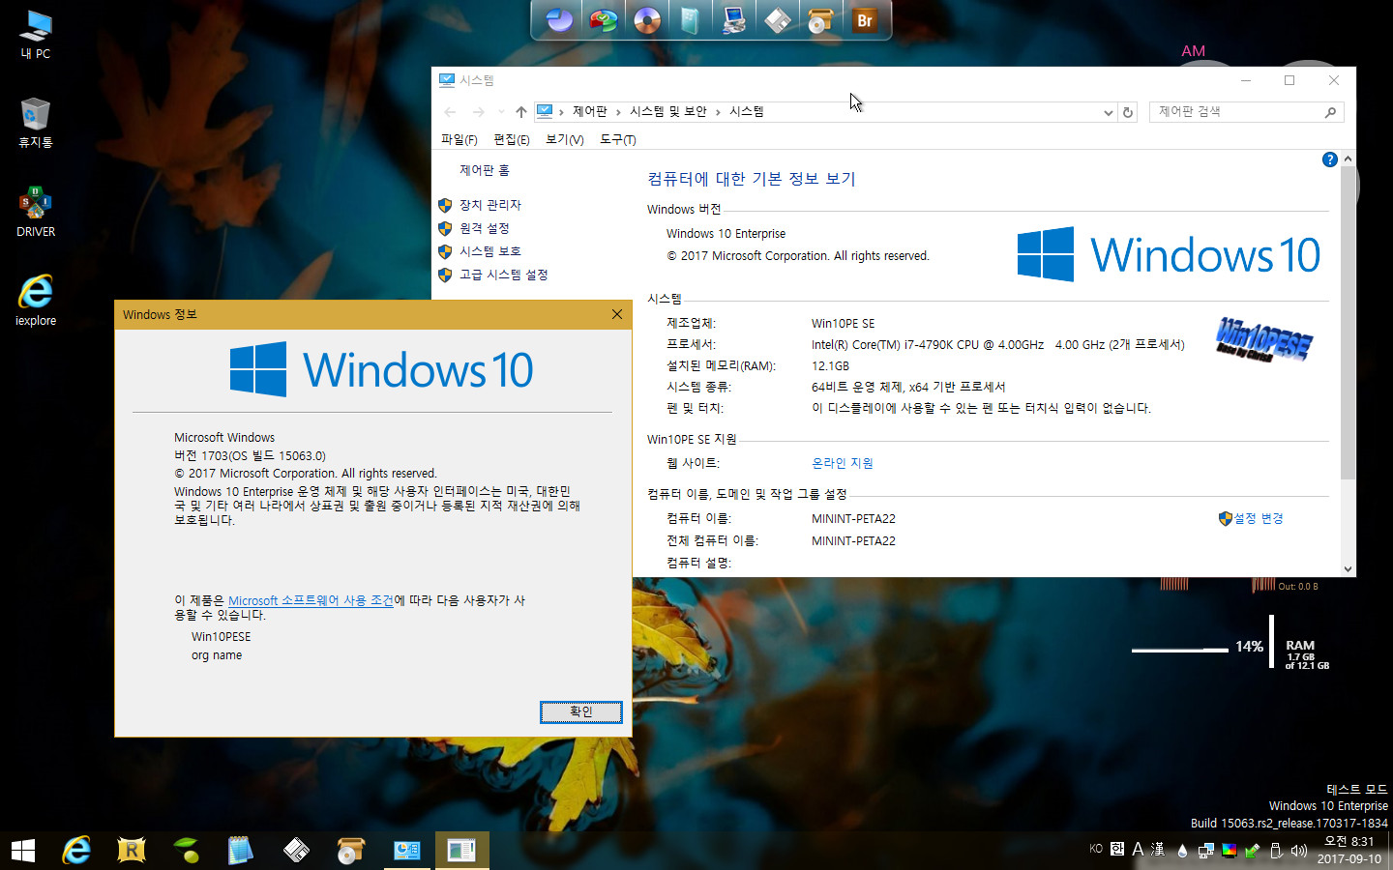Viewport: 1393px width, 870px height.
Task: Click the water drop tray icon
Action: click(1182, 851)
